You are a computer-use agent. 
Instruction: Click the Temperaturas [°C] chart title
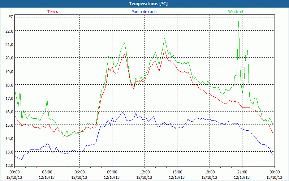coord(148,4)
